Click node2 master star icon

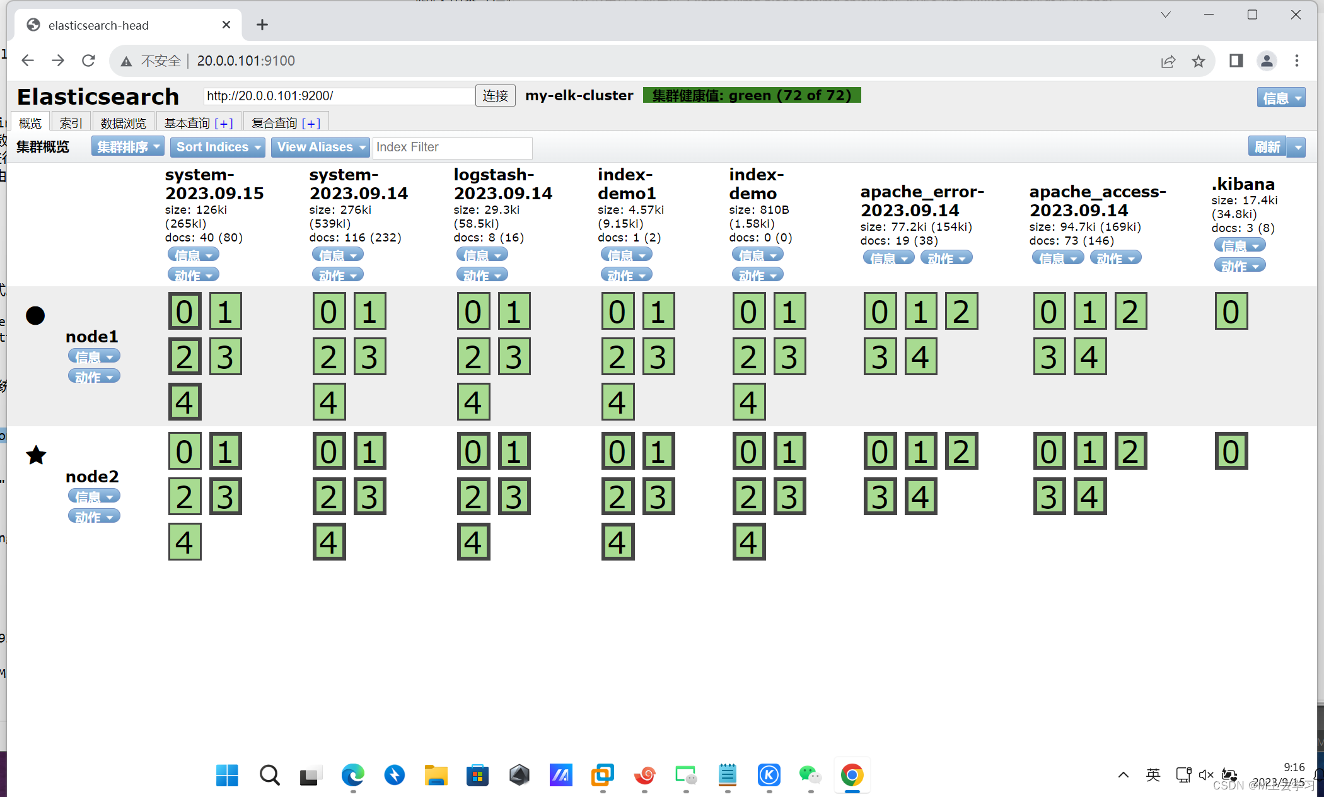tap(36, 455)
